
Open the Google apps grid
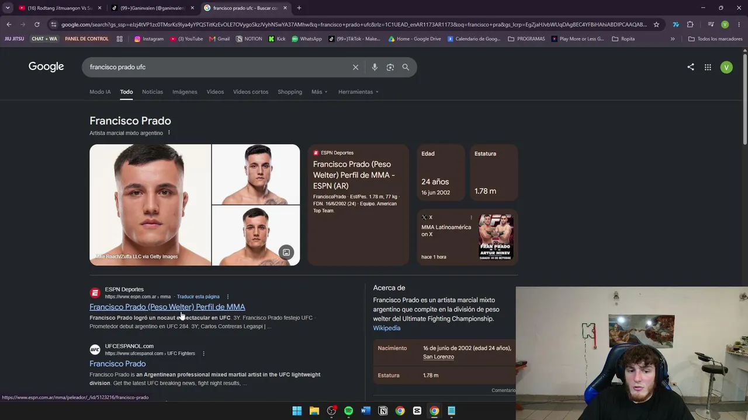pyautogui.click(x=708, y=67)
